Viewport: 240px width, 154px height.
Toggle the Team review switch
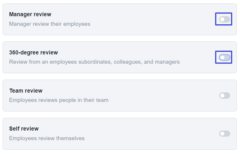tap(225, 96)
